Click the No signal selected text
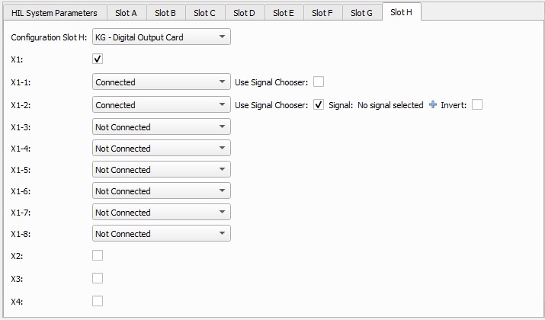Screen dimensions: 545x320 (390, 105)
